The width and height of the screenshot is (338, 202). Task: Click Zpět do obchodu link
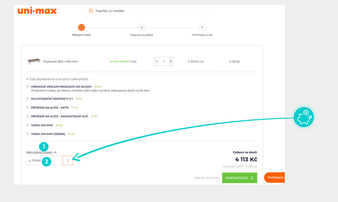[x=206, y=178]
